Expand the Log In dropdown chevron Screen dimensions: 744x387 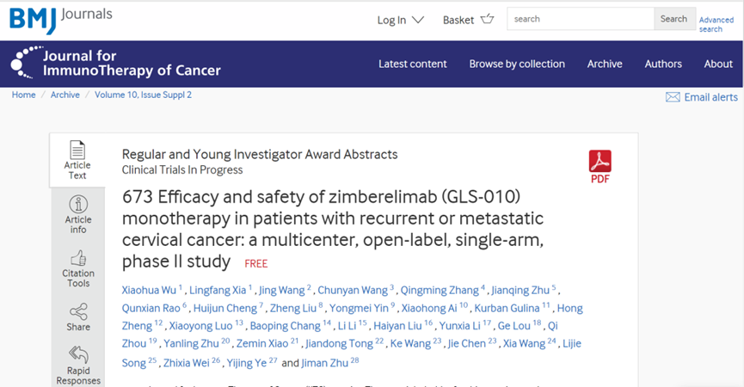[417, 20]
